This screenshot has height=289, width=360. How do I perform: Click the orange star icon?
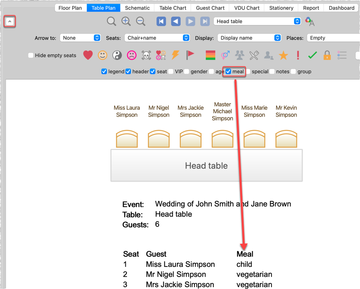coord(284,56)
